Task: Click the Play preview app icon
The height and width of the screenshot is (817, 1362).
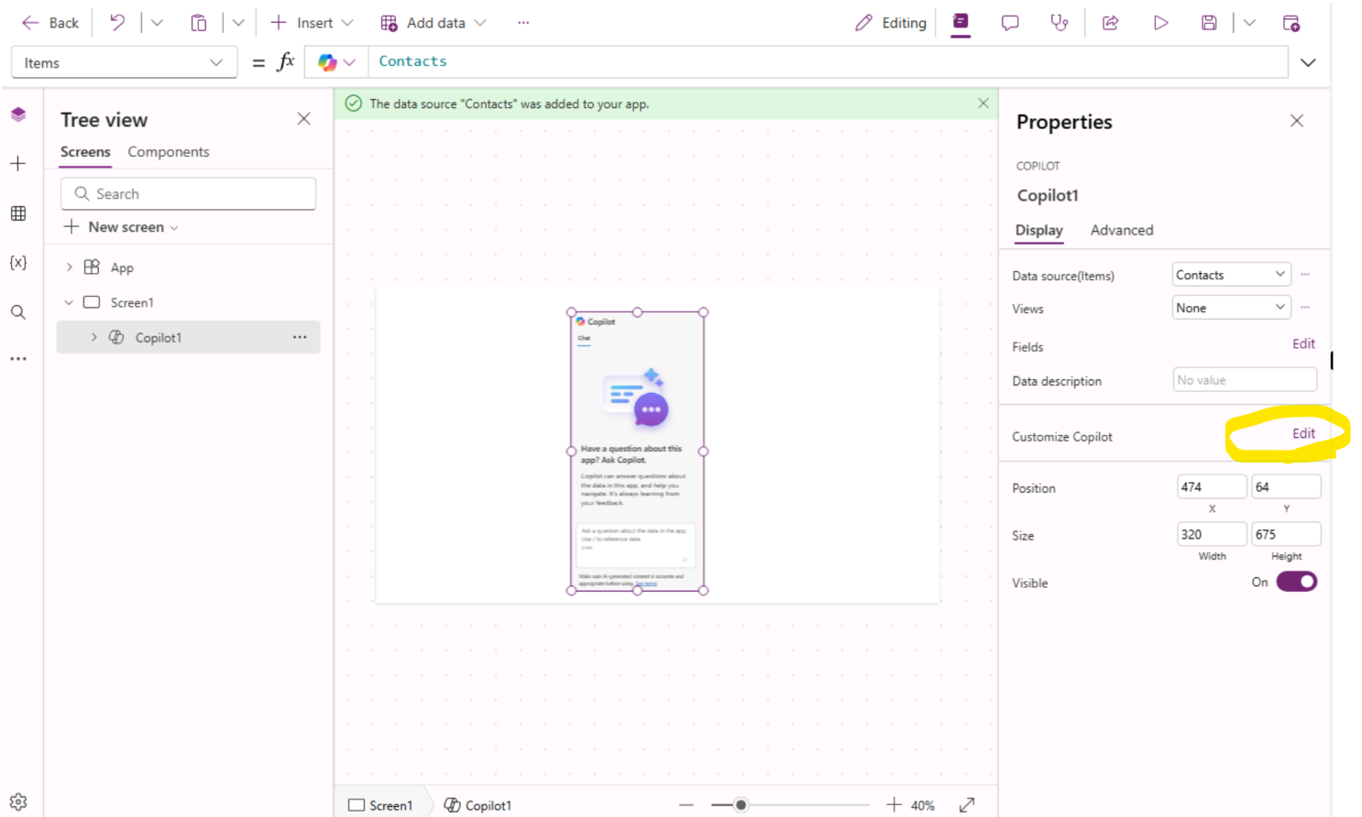Action: [1160, 23]
